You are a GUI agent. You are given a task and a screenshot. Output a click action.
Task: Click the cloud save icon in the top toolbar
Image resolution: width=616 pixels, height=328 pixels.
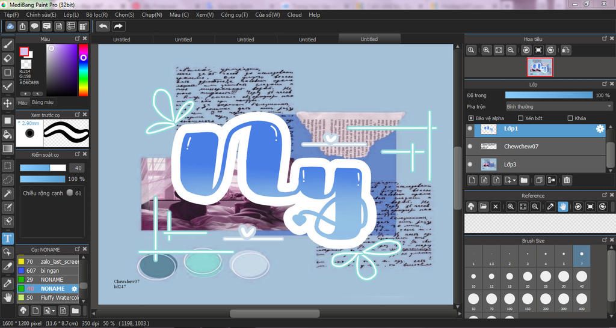click(x=10, y=26)
